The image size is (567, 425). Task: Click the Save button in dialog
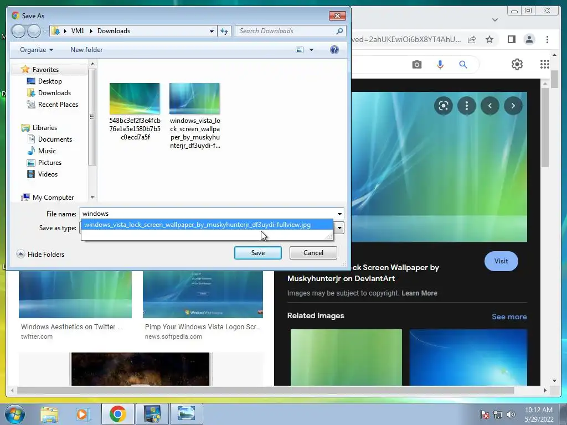pyautogui.click(x=258, y=252)
